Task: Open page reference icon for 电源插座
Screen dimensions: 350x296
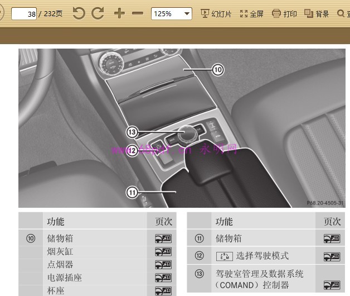Action: click(x=163, y=278)
